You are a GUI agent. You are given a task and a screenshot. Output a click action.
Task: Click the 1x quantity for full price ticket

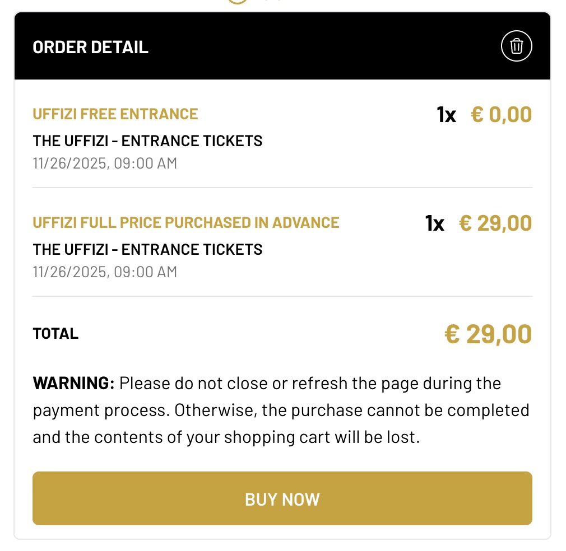point(434,223)
